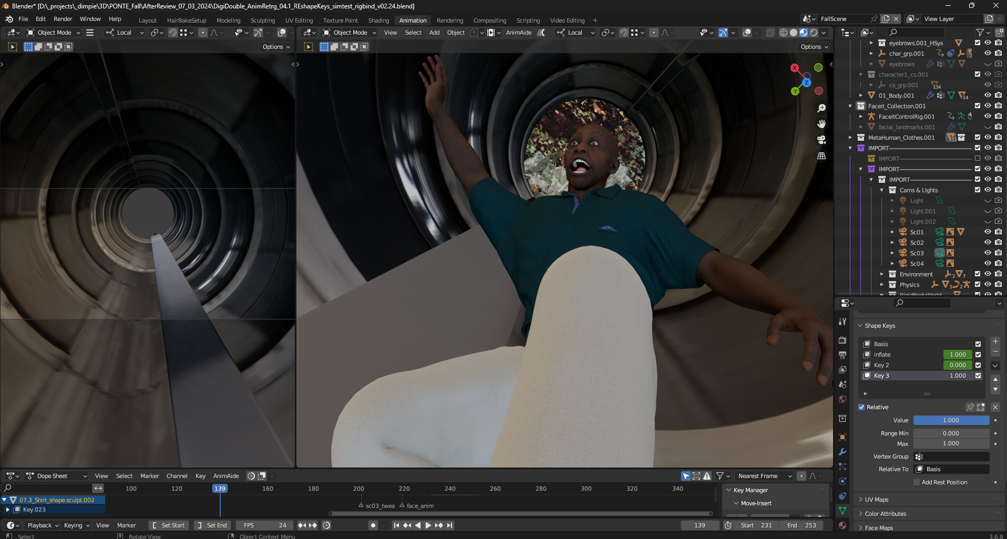Adjust the shape key Value slider
The height and width of the screenshot is (539, 1007).
tap(951, 420)
